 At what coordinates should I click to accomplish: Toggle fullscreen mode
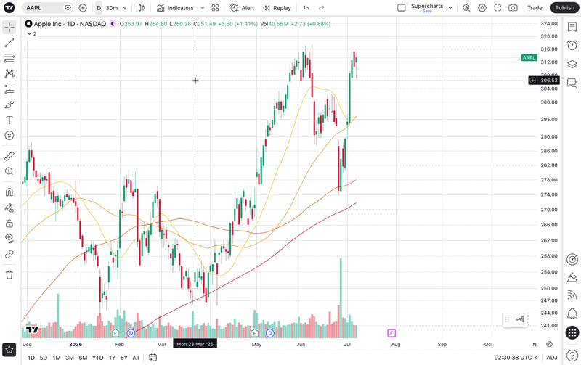pyautogui.click(x=497, y=8)
